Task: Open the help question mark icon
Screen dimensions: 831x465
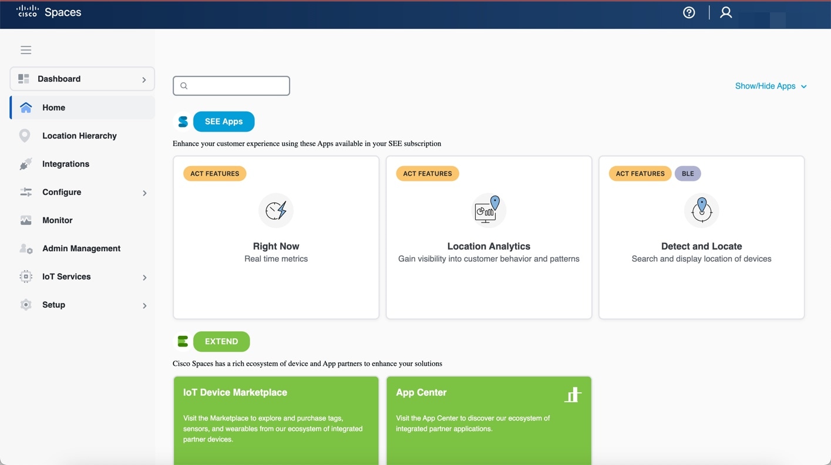Action: (689, 12)
